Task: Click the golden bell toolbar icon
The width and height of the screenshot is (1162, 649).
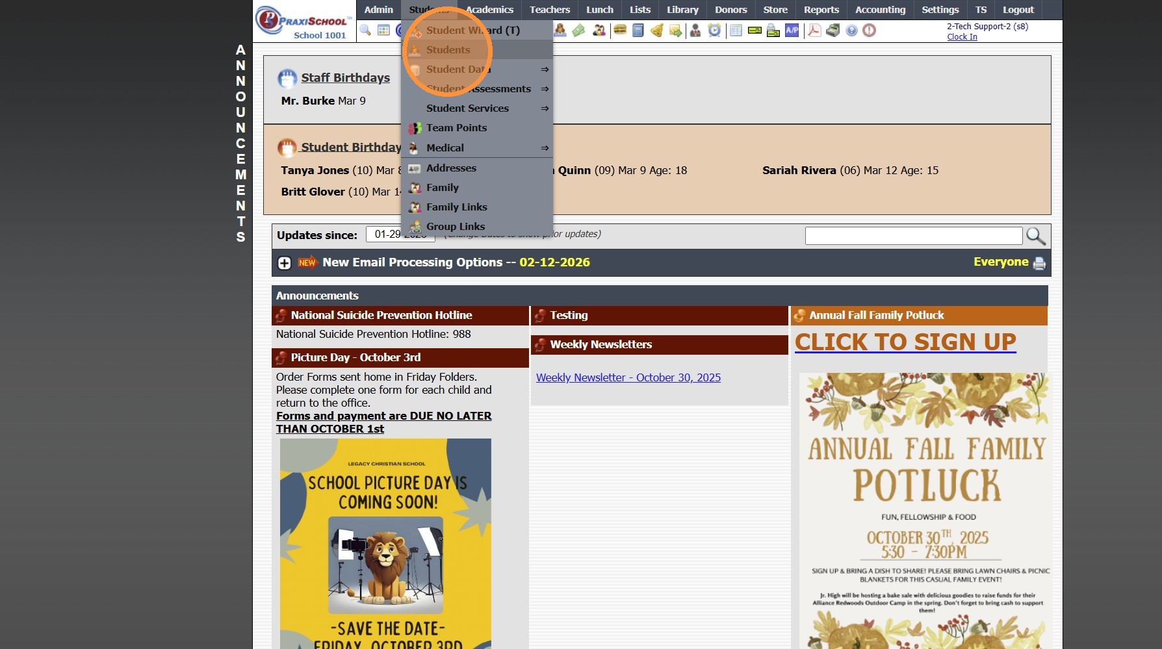Action: [x=657, y=31]
